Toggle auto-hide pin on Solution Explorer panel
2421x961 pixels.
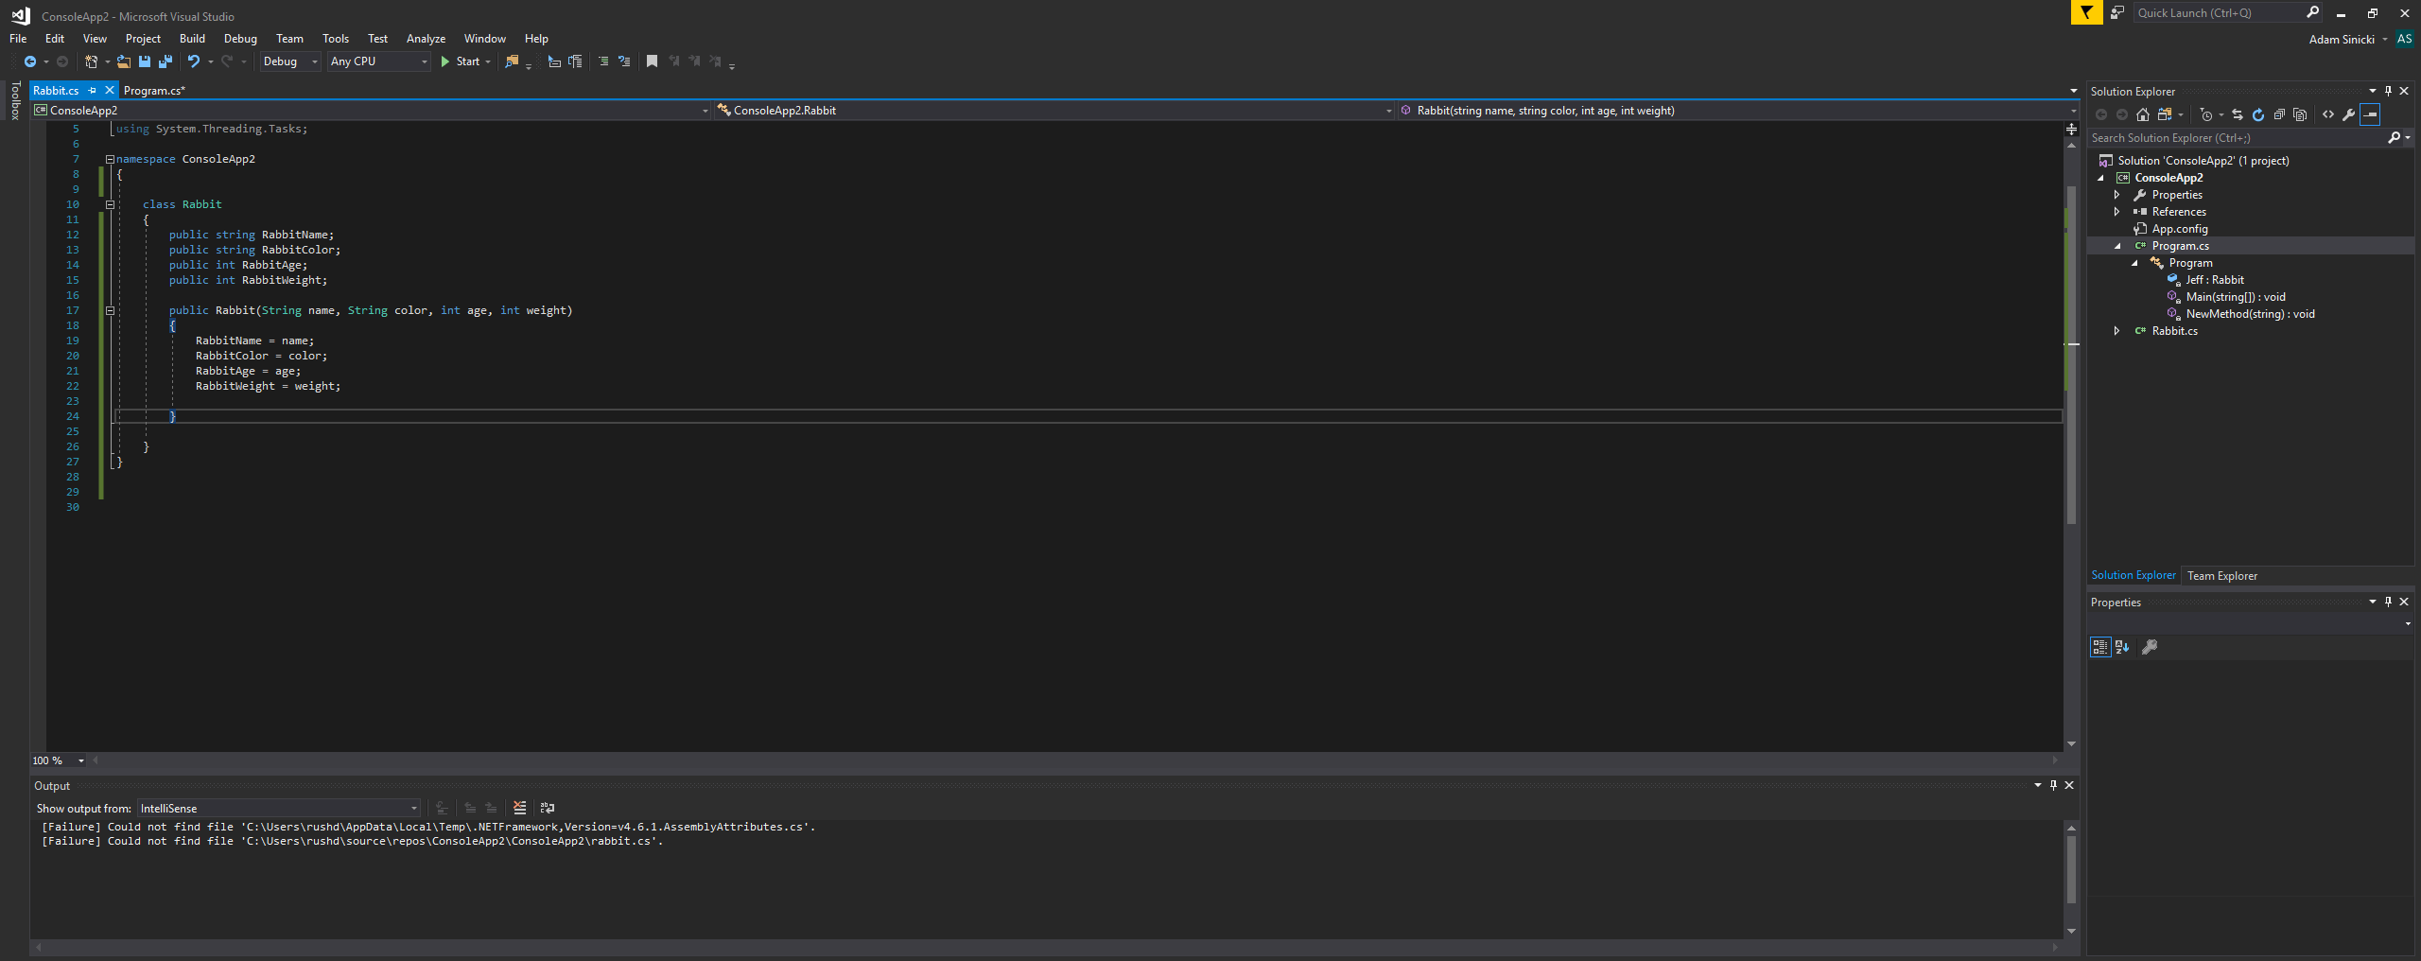(x=2388, y=92)
